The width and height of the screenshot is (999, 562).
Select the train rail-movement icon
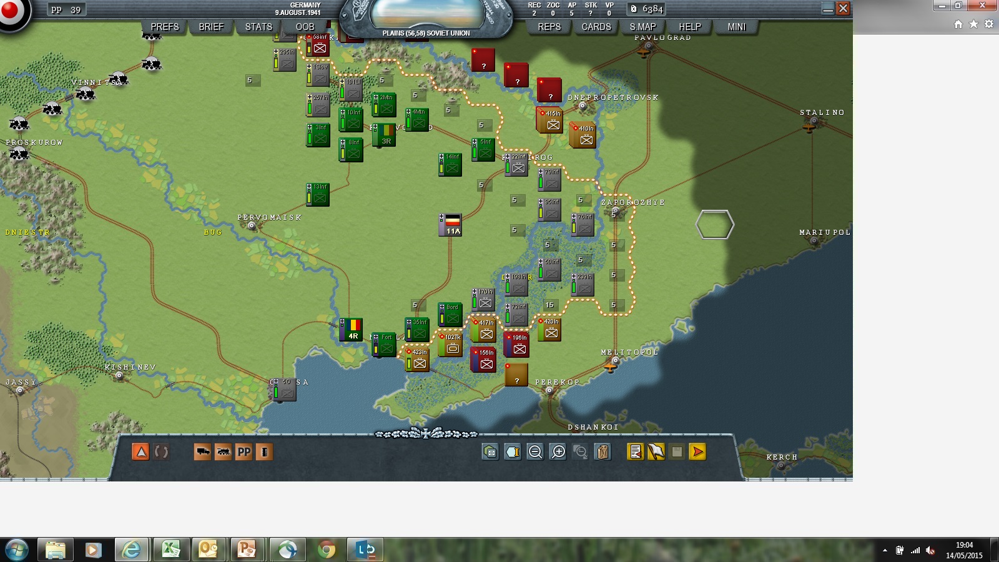(223, 451)
